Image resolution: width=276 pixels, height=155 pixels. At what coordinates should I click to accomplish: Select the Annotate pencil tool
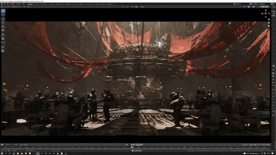(3, 35)
